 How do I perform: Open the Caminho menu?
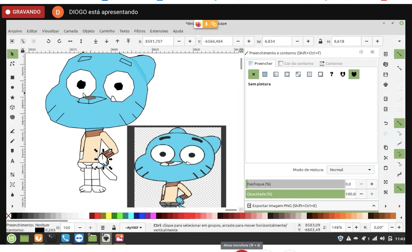pyautogui.click(x=107, y=31)
